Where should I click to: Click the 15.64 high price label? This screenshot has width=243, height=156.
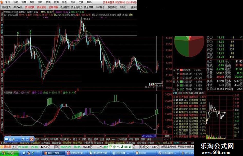[x=87, y=19]
